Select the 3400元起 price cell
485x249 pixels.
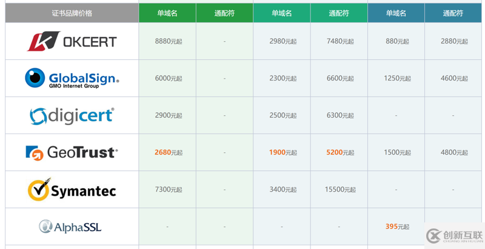(x=283, y=190)
